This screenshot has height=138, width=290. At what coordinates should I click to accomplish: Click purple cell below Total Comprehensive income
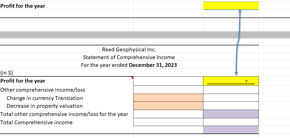tap(231, 130)
